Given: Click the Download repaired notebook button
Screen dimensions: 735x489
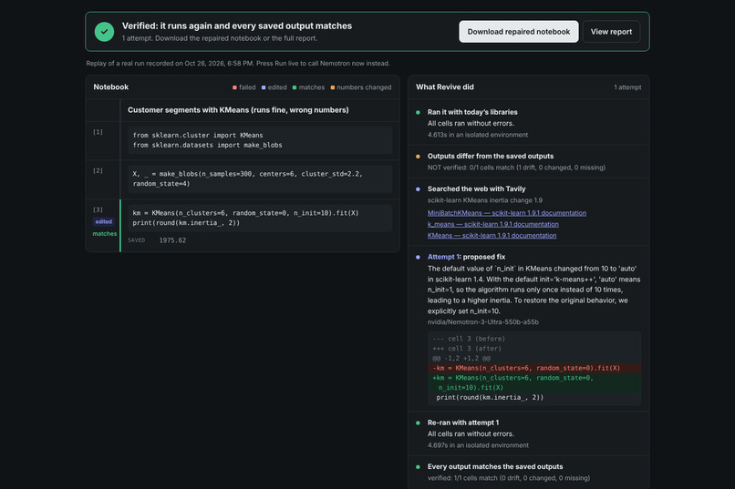Looking at the screenshot, I should tap(519, 31).
